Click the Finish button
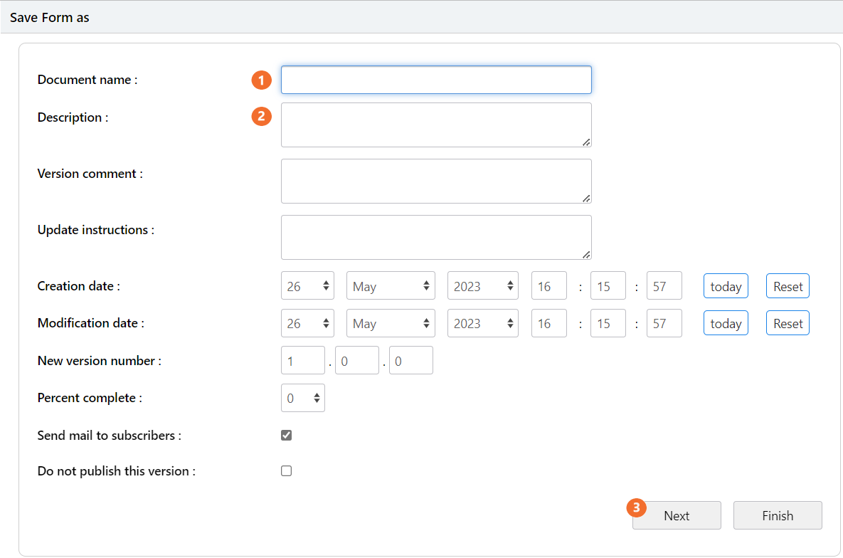The image size is (843, 558). 778,515
